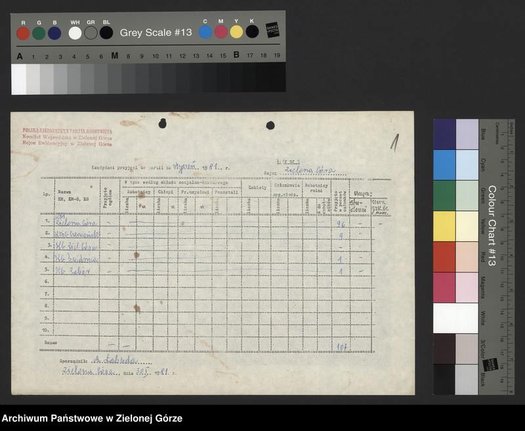The width and height of the screenshot is (525, 431).
Task: Select the red stamp line "Komitet Wojewódzki w Zielonej Górze"
Action: tap(68, 137)
